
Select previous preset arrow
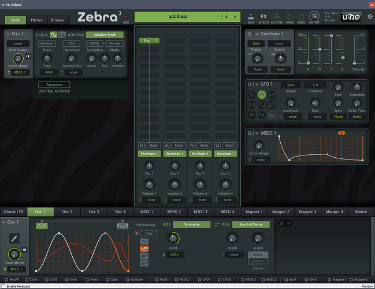pos(227,17)
